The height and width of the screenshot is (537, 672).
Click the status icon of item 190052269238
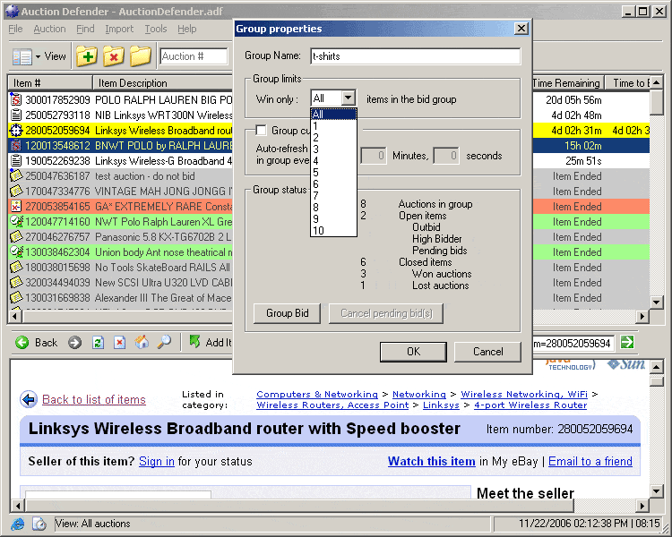coord(16,160)
